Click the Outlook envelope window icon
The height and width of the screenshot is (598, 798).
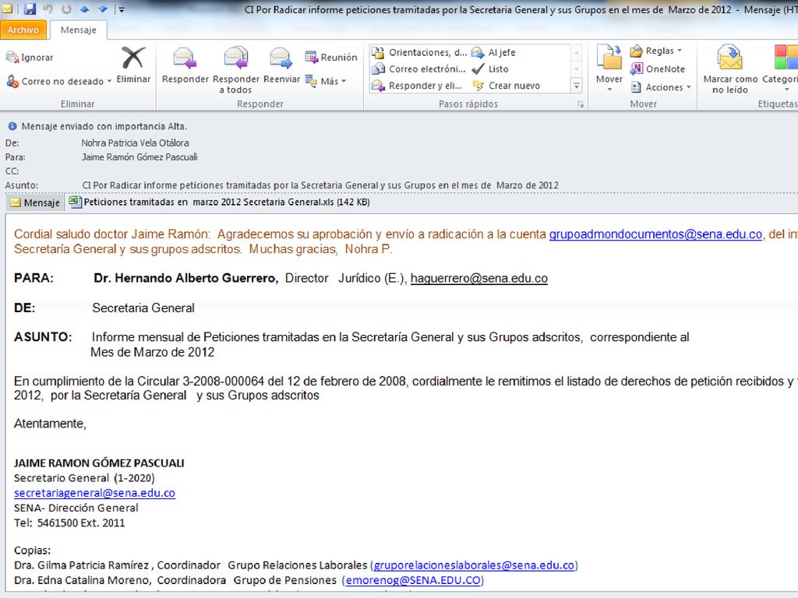point(8,9)
